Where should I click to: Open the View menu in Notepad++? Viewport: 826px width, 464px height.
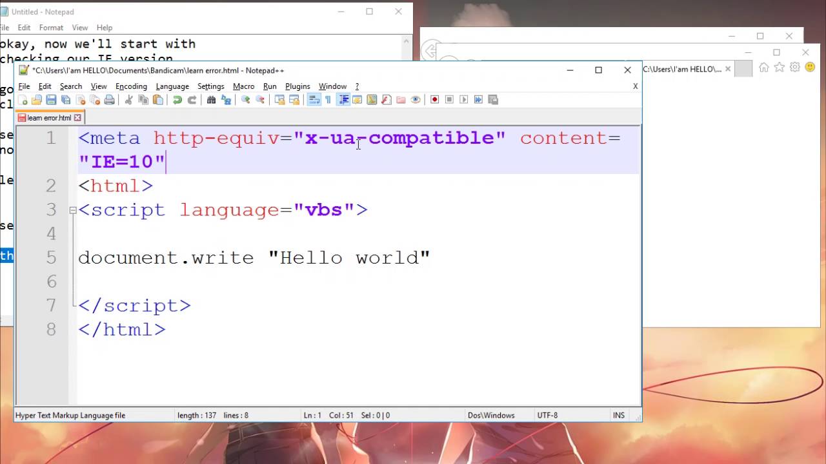pos(99,86)
